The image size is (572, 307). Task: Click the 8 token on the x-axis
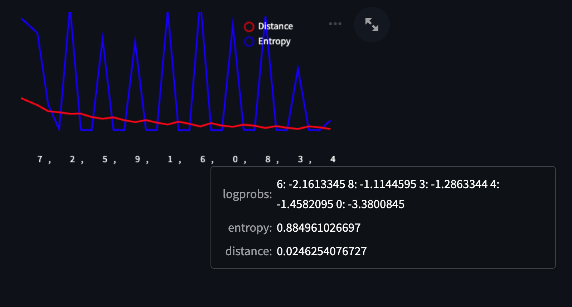pyautogui.click(x=268, y=159)
